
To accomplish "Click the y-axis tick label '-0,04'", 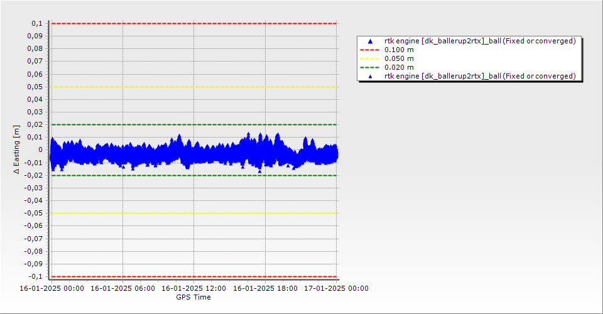I will click(33, 200).
